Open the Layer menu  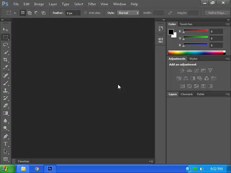pos(53,4)
